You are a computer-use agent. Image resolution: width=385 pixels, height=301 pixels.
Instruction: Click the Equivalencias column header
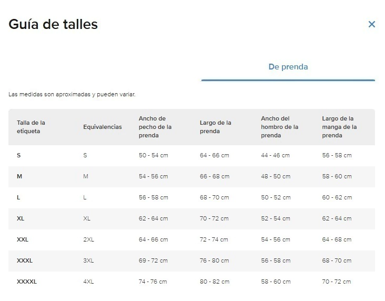[x=103, y=127]
